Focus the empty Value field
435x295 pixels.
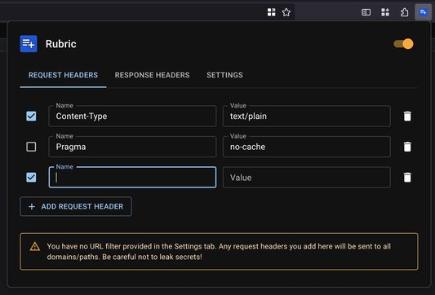307,178
